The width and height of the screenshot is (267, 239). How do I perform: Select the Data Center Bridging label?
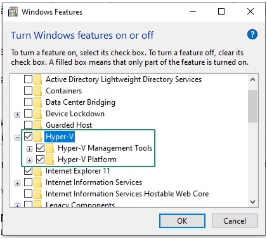click(x=81, y=102)
